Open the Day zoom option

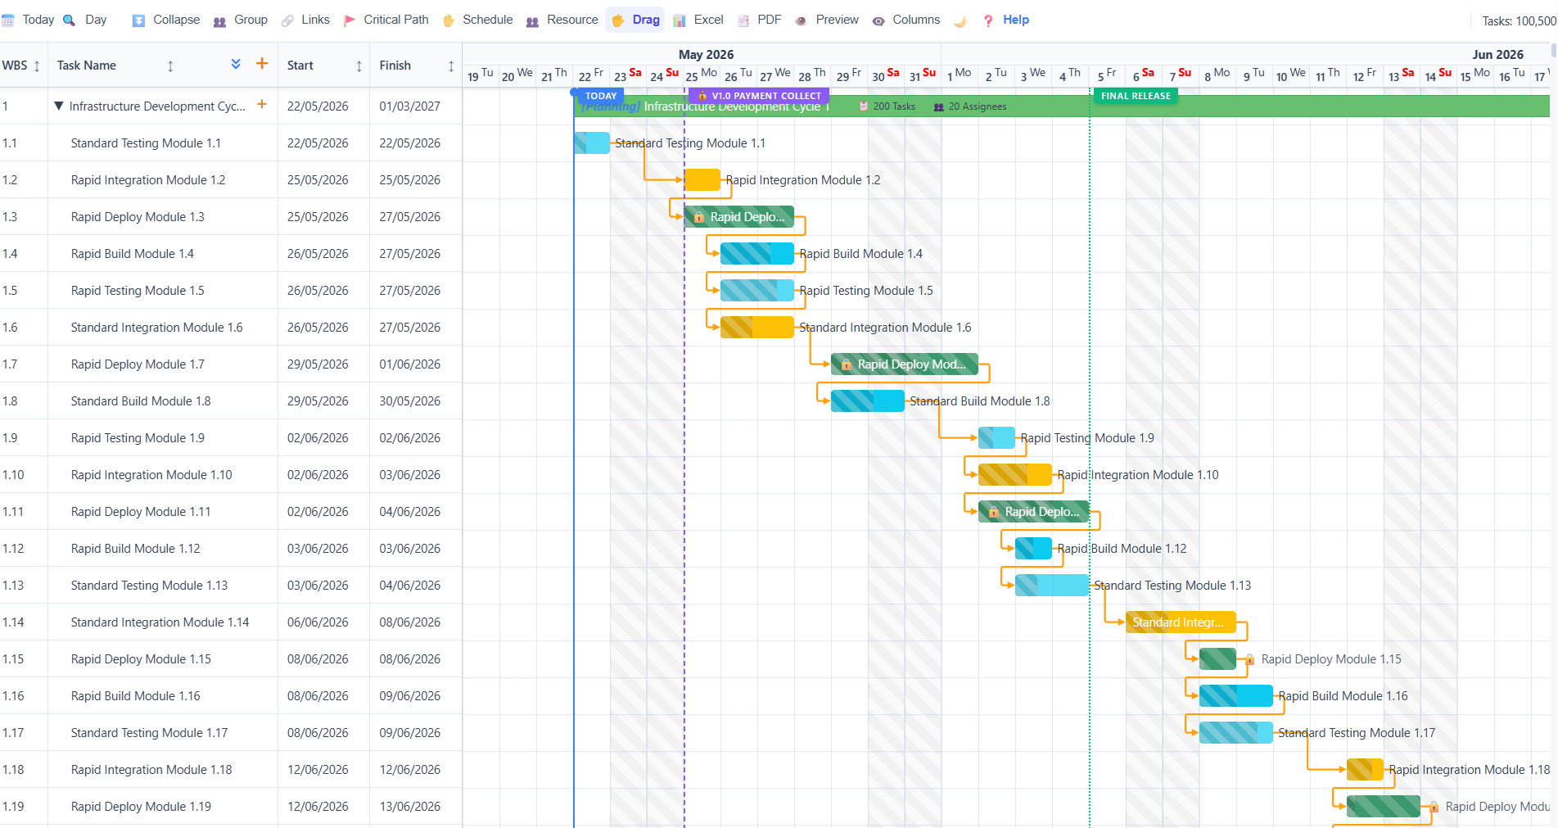coord(85,20)
